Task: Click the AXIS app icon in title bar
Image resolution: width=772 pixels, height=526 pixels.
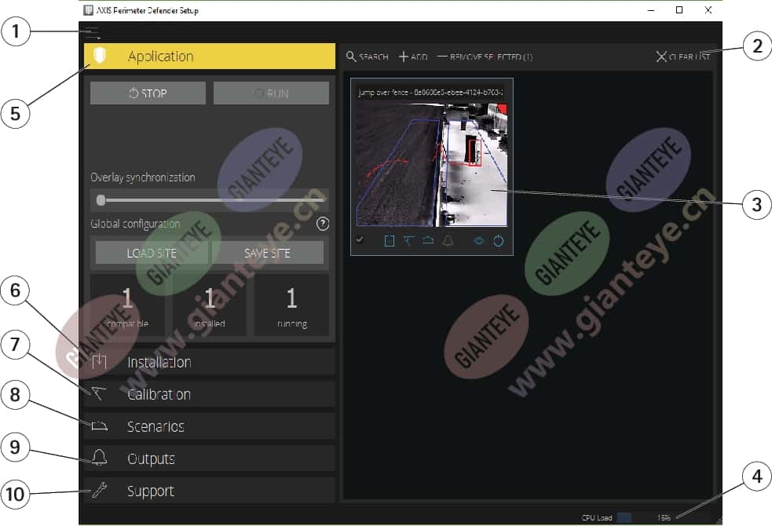Action: coord(89,10)
